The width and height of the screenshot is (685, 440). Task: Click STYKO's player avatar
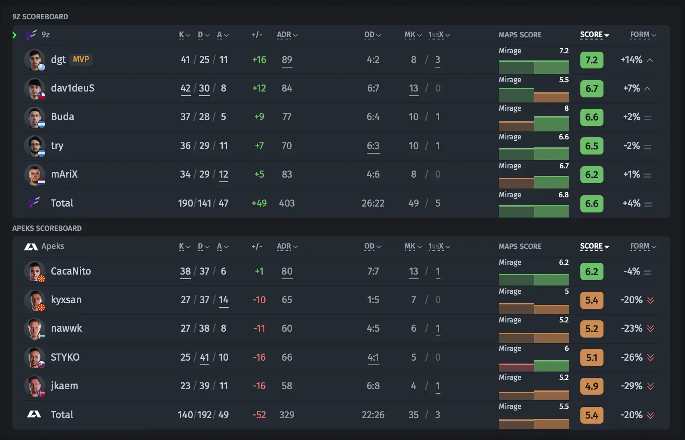[34, 357]
